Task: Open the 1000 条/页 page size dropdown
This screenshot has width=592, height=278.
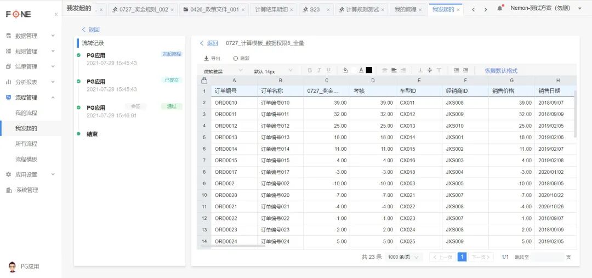Action: pos(403,257)
